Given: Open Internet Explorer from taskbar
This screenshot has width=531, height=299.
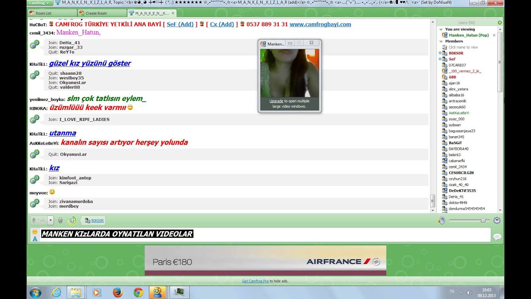Looking at the screenshot, I should pyautogui.click(x=56, y=292).
